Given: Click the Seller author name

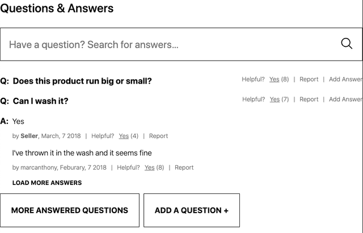Looking at the screenshot, I should (29, 136).
